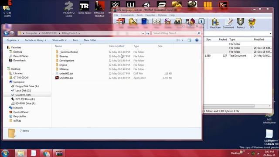Click the Explorer Back arrow button

(6, 33)
